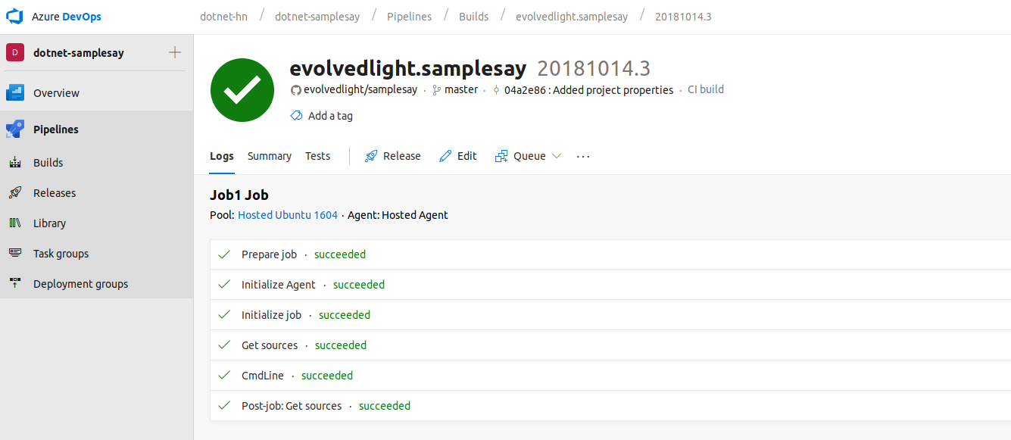Click the Azure DevOps logo icon
Viewport: 1011px width, 440px height.
(15, 17)
